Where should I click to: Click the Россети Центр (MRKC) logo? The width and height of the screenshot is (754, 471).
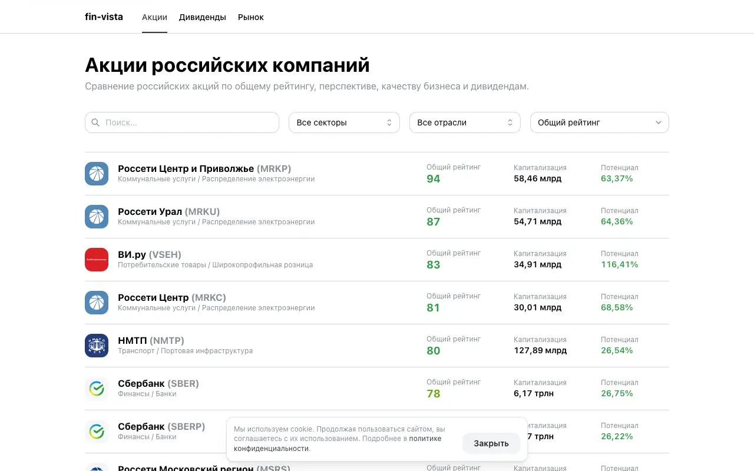(x=97, y=303)
